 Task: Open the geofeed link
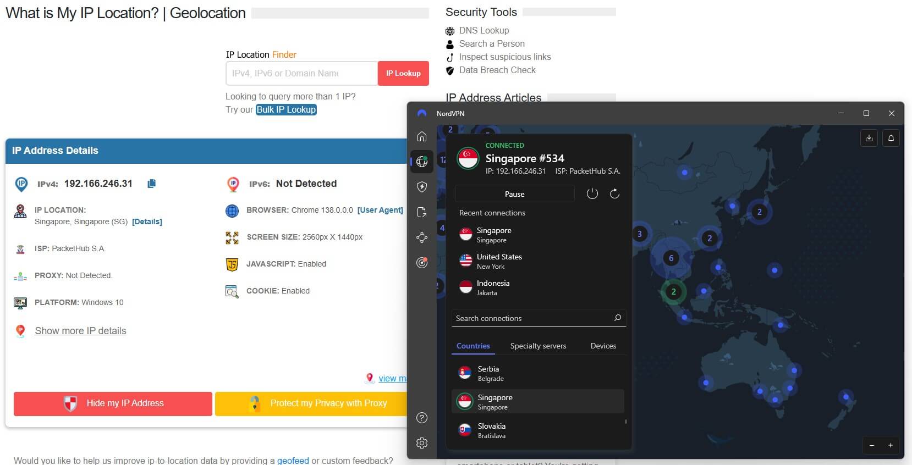point(293,461)
